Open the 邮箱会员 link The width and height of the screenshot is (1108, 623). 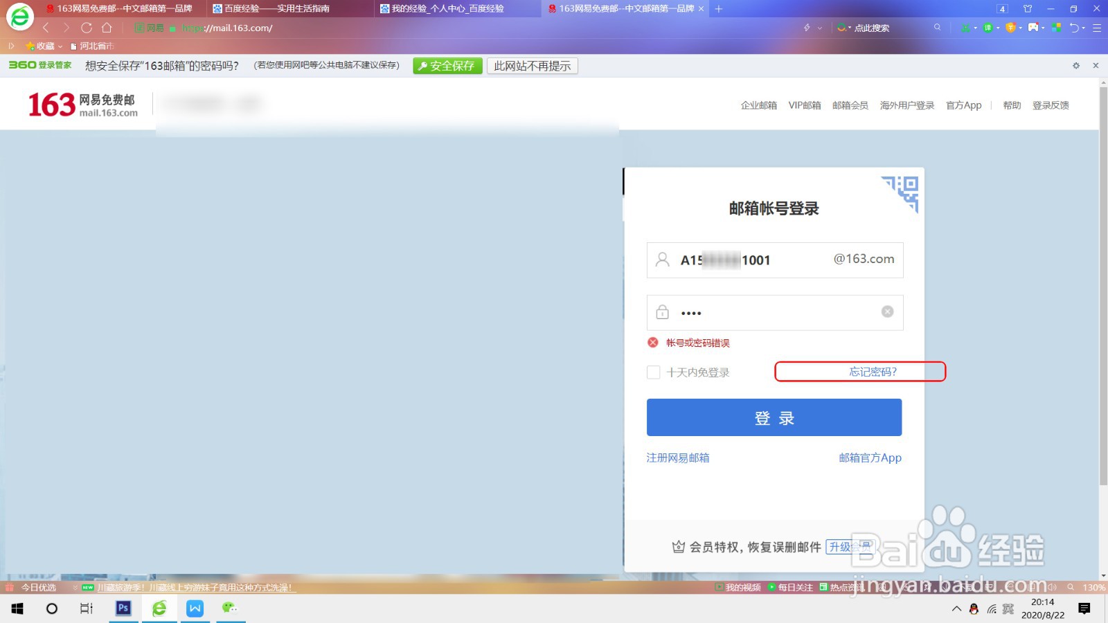pos(850,105)
